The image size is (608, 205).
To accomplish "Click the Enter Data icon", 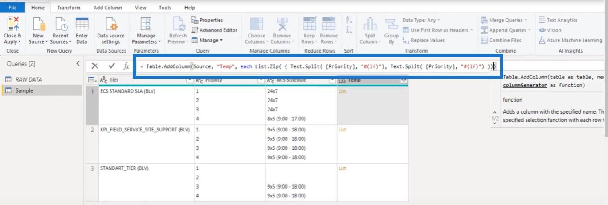I will point(82,24).
